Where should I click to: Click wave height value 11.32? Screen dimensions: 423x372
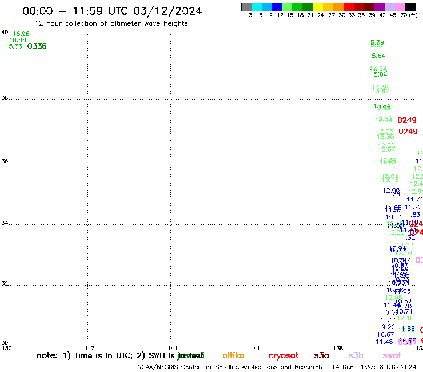tap(406, 238)
